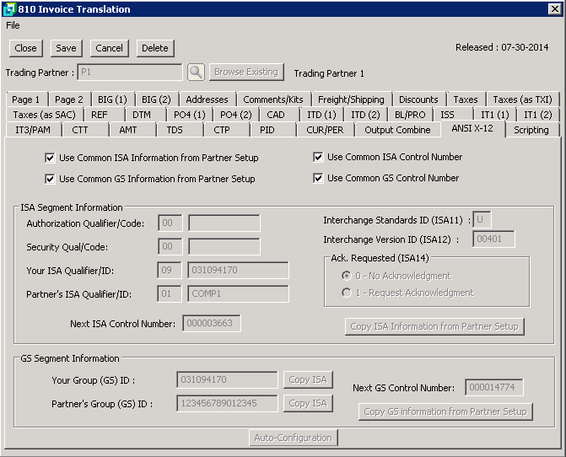Viewport: 566px width, 457px height.
Task: Uncheck Use Common GS Control Number
Action: (318, 178)
